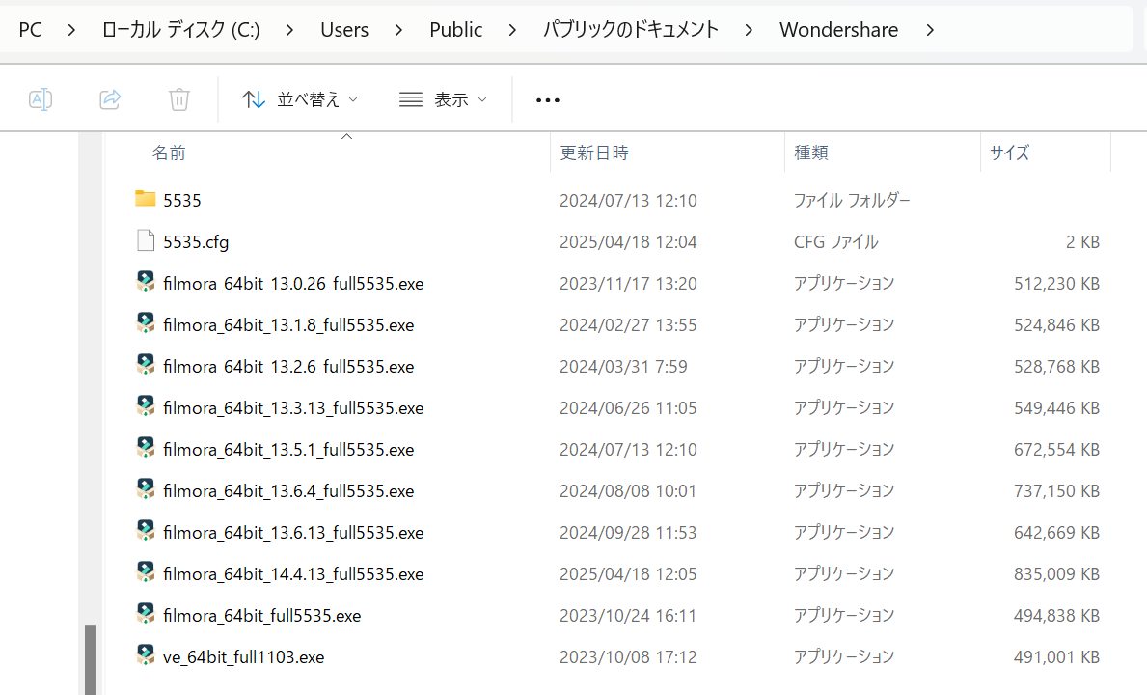Viewport: 1147px width, 695px height.
Task: Click the 5535 folder icon
Action: 146,199
